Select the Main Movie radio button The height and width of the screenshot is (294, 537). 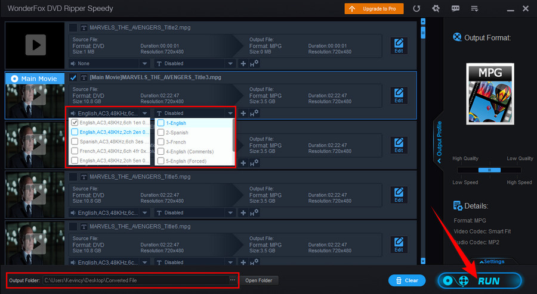pos(14,79)
